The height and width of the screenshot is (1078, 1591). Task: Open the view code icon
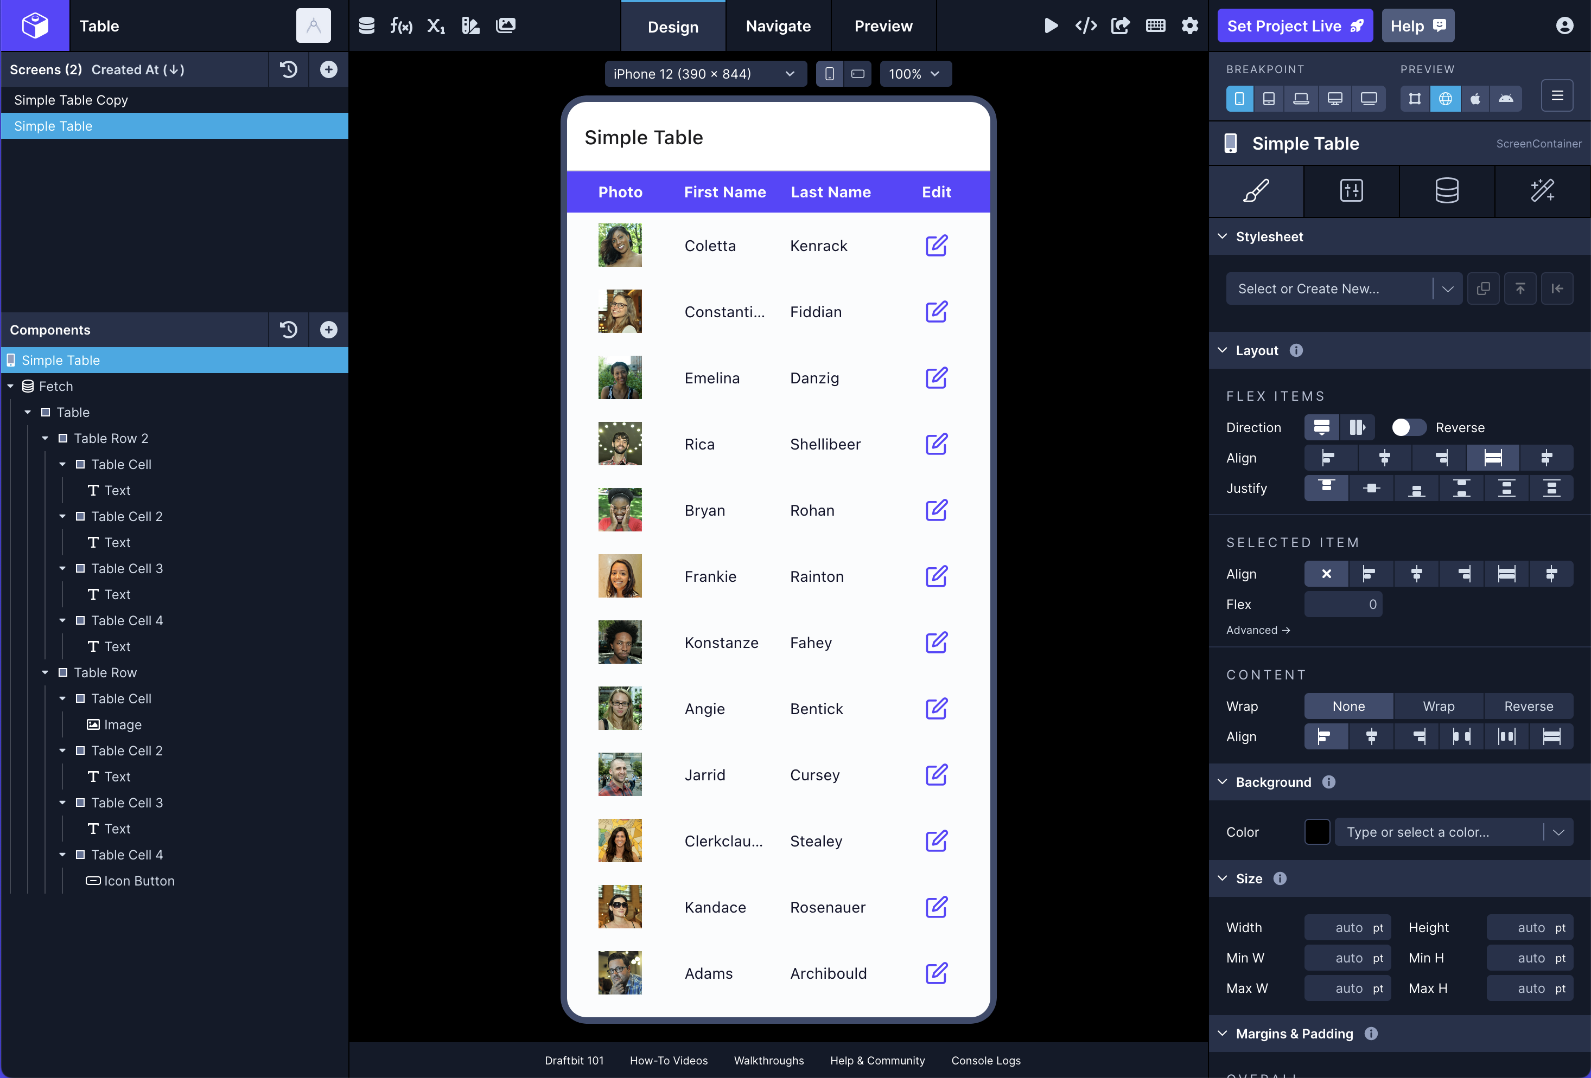click(1086, 26)
